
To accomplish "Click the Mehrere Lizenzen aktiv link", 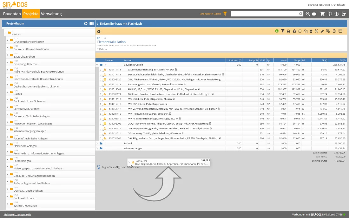I will pyautogui.click(x=17, y=215).
